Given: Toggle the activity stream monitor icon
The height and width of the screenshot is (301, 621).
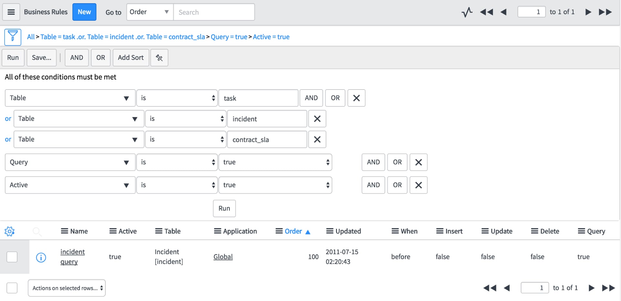Looking at the screenshot, I should (x=467, y=12).
